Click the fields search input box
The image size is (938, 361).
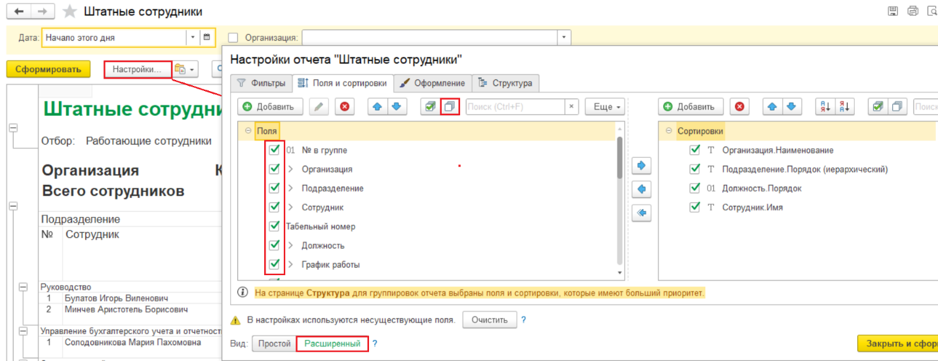point(515,107)
